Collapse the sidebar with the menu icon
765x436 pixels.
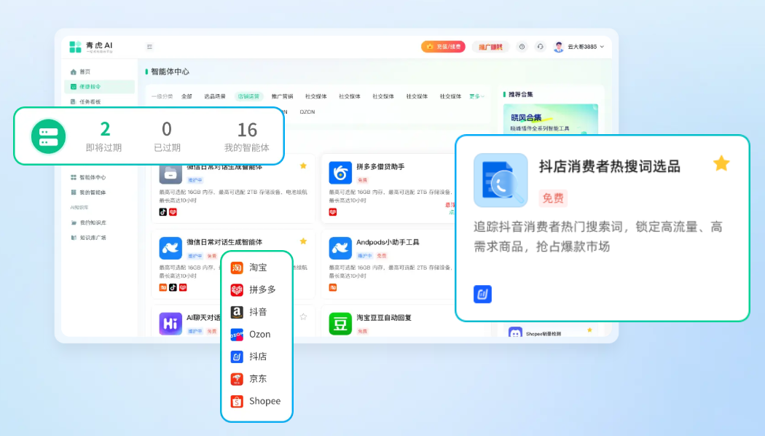[149, 47]
